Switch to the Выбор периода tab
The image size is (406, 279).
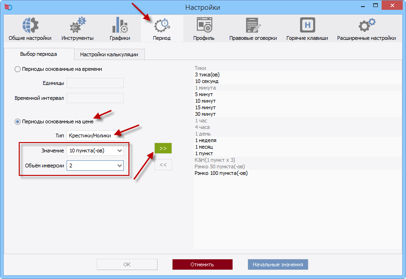[x=38, y=54]
